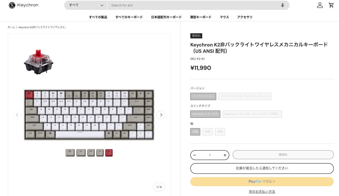Viewport: 339px width, 196px height.
Task: Select 赤軸 switch axis option
Action: click(x=195, y=132)
